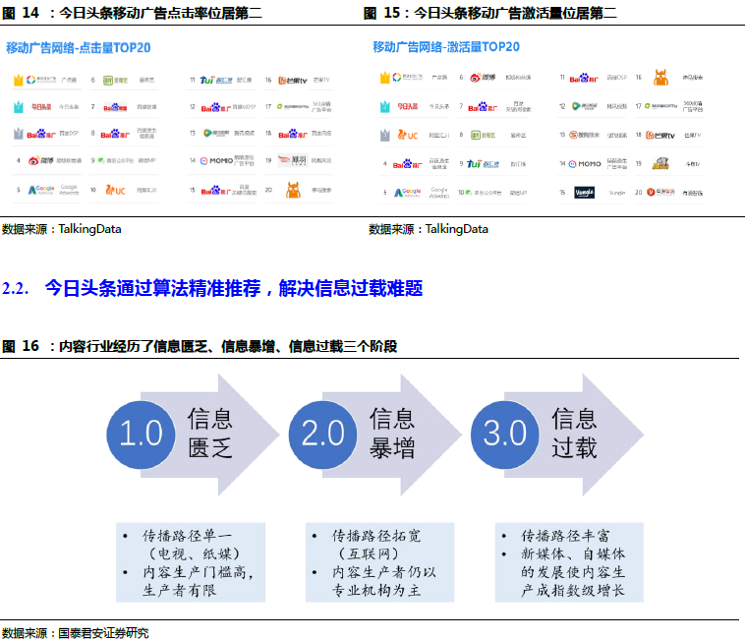Select the orange mascot logo at rank 20 in click-volume chart

tap(293, 190)
